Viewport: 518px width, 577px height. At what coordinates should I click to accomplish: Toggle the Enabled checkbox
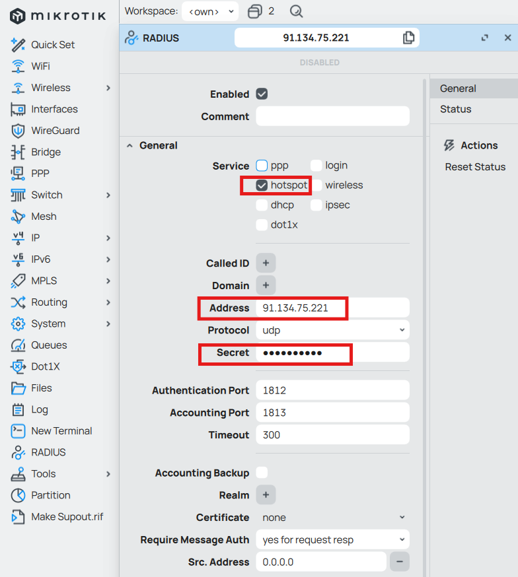coord(262,94)
